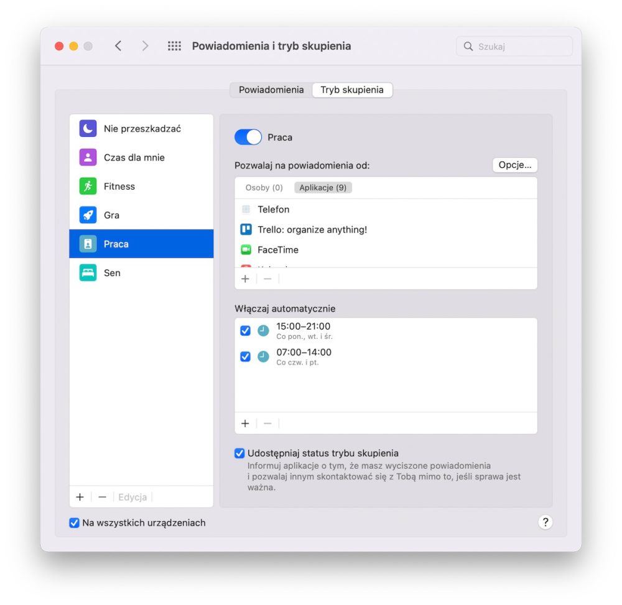The width and height of the screenshot is (622, 605).
Task: Select the 07:00–14:00 schedule entry
Action: [x=386, y=357]
